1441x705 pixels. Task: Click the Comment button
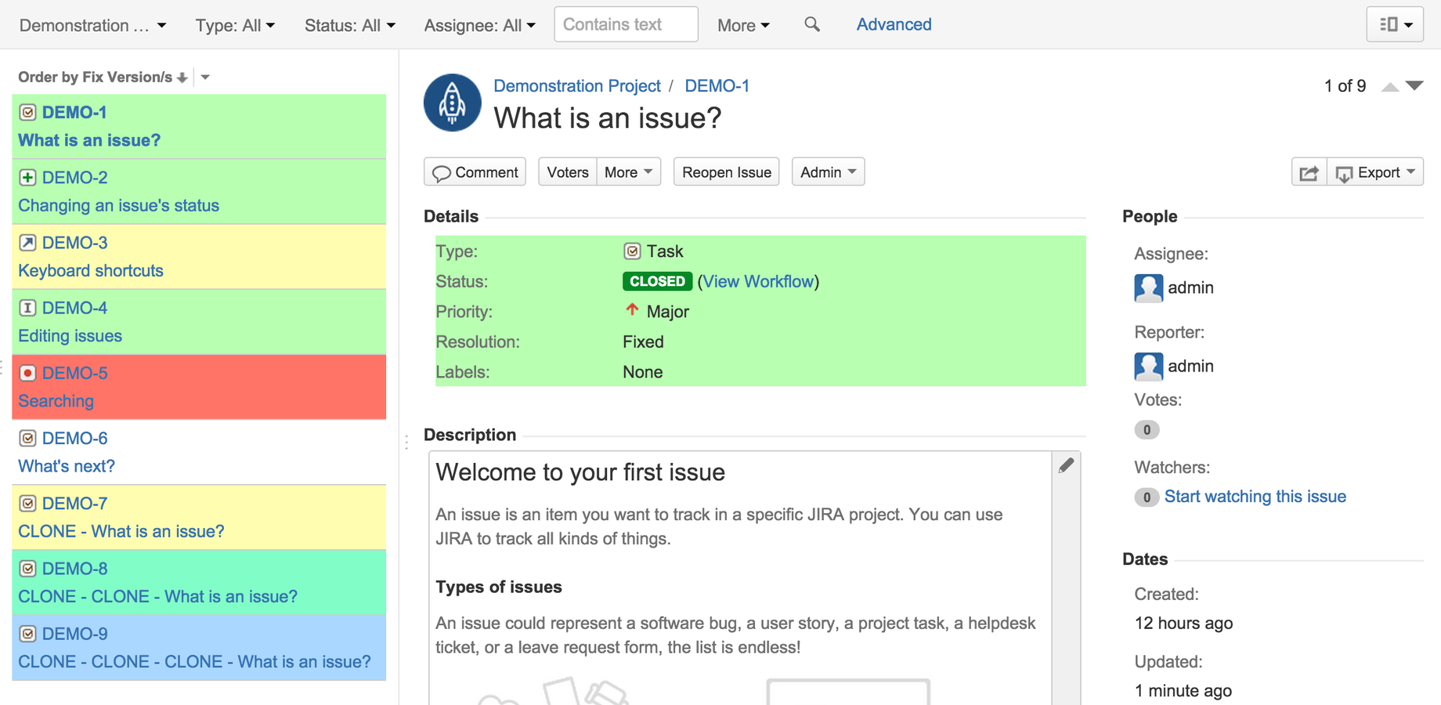coord(475,172)
